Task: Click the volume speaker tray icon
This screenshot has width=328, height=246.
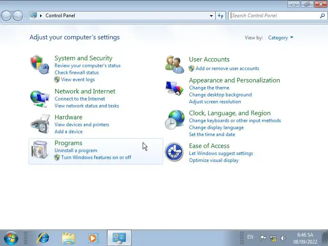Action: 283,238
